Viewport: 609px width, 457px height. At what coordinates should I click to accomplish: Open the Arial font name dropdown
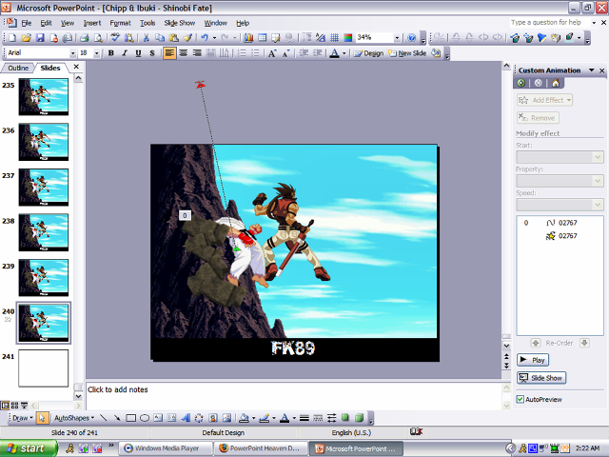click(72, 53)
